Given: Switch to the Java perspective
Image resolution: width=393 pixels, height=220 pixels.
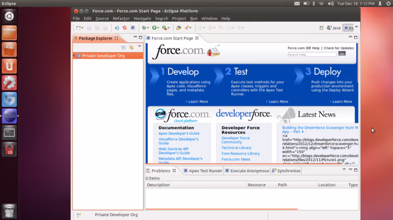Looking at the screenshot, I should coord(334,28).
